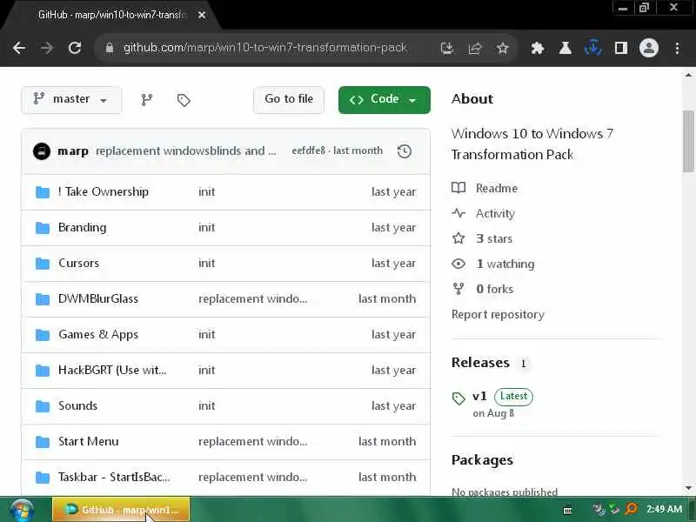Go back to the previous page
The width and height of the screenshot is (696, 522).
click(x=19, y=48)
